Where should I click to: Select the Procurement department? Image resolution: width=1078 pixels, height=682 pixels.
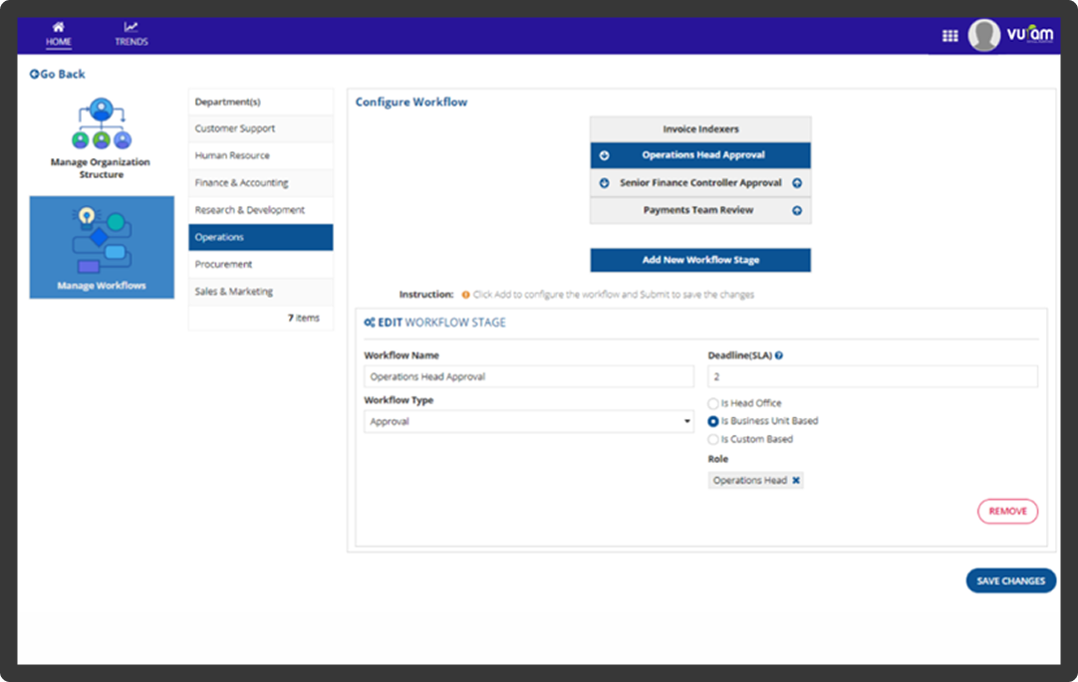[x=260, y=264]
